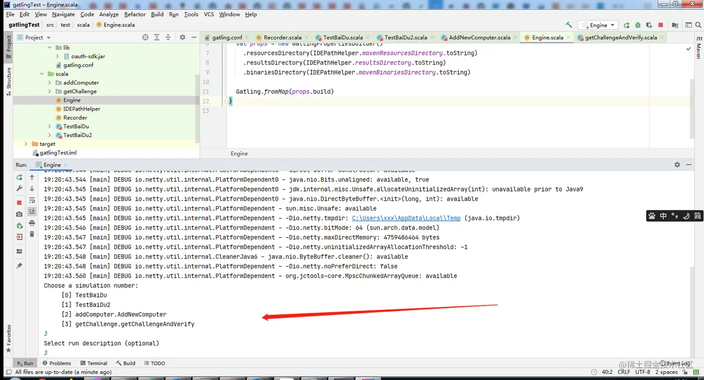704x380 pixels.
Task: Switch to the AddNewComputer.scala tab
Action: 479,38
